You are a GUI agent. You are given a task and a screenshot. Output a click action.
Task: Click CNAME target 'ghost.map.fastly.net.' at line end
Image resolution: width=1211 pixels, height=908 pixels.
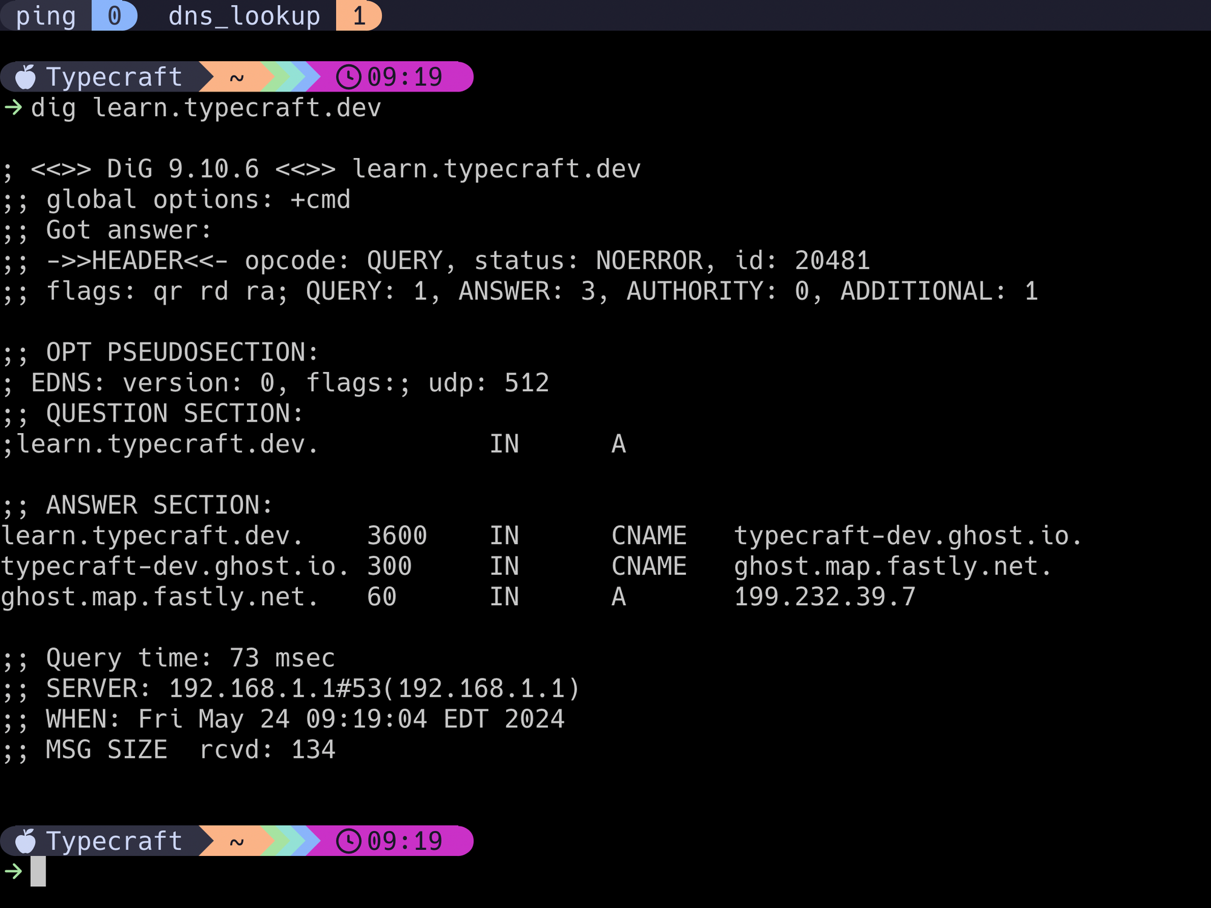(893, 566)
